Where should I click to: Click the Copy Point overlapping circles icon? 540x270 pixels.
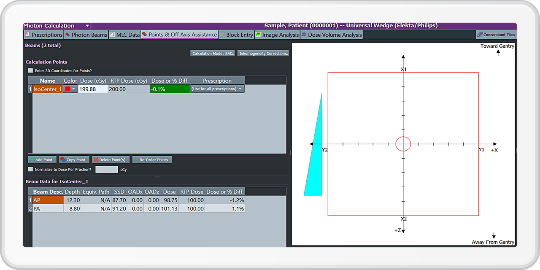(63, 160)
